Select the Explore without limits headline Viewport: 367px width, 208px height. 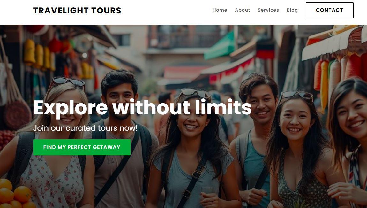(x=142, y=108)
